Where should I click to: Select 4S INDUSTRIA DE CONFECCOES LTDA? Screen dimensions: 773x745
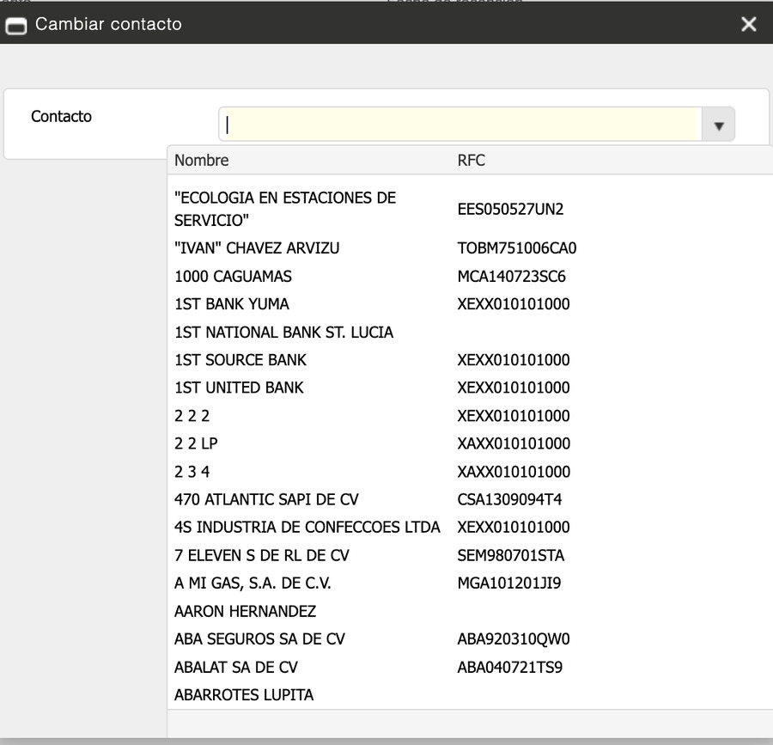pos(307,527)
